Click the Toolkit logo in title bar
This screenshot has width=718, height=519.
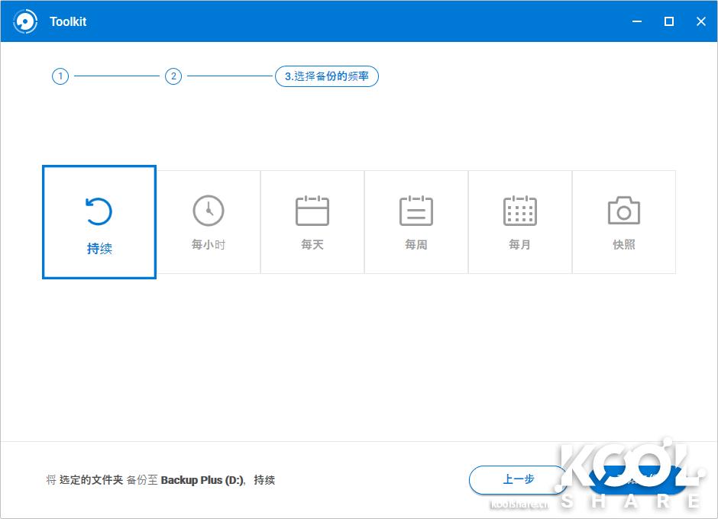click(x=25, y=21)
